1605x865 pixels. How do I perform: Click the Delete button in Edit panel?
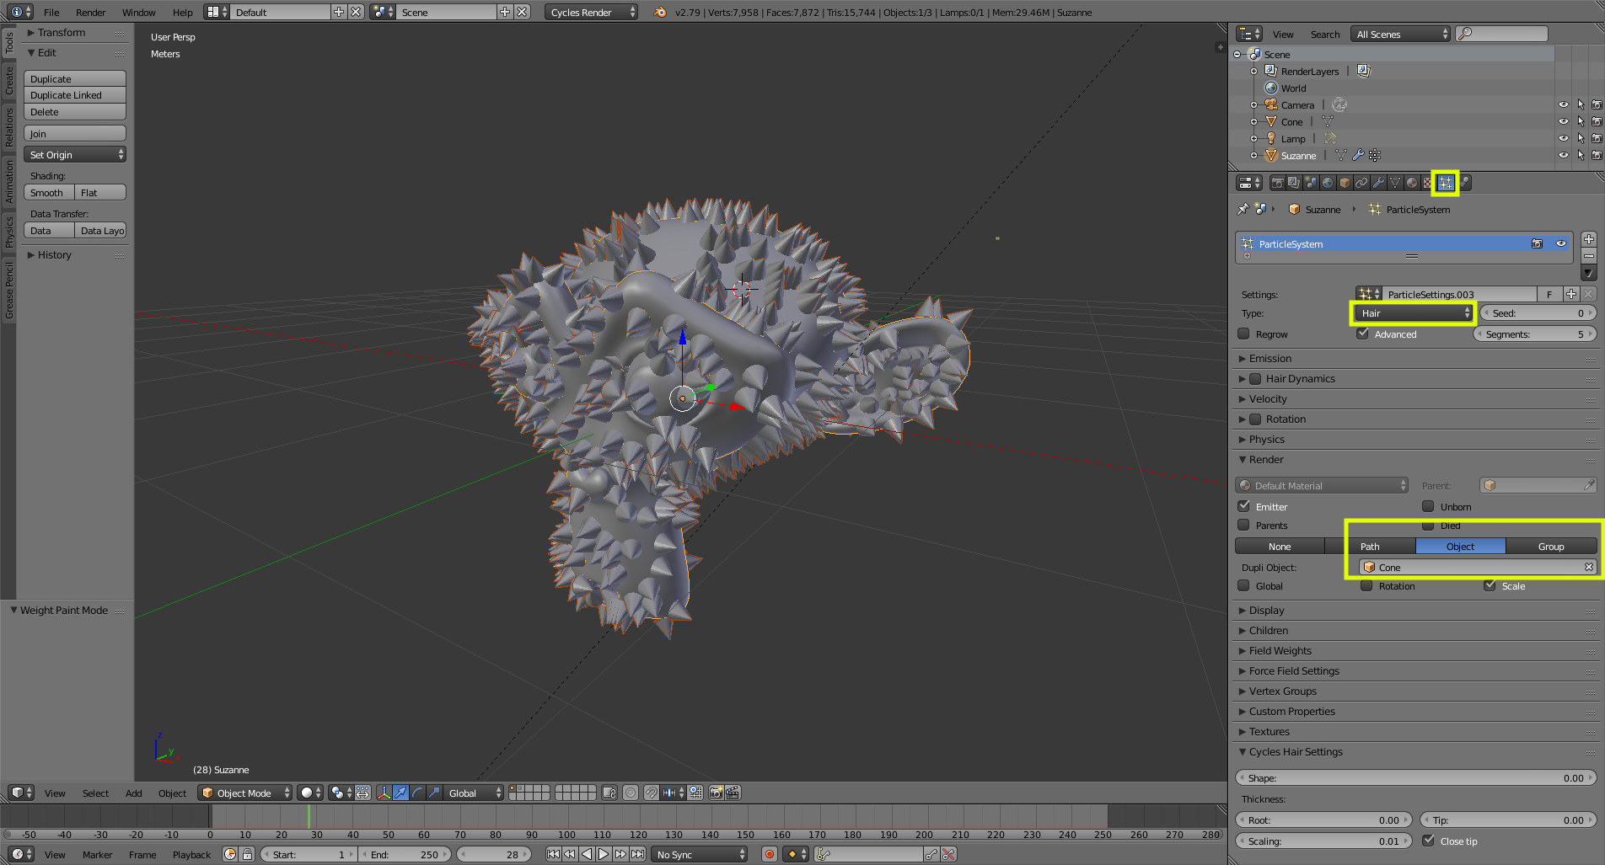pyautogui.click(x=75, y=112)
